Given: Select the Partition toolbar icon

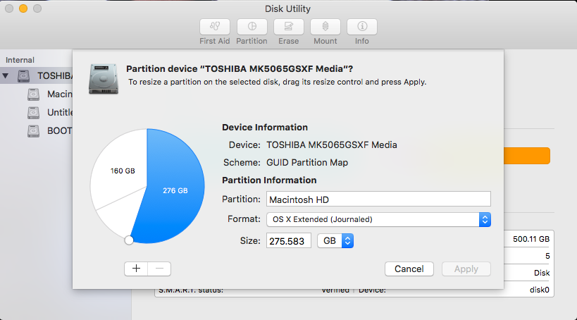Looking at the screenshot, I should click(252, 27).
